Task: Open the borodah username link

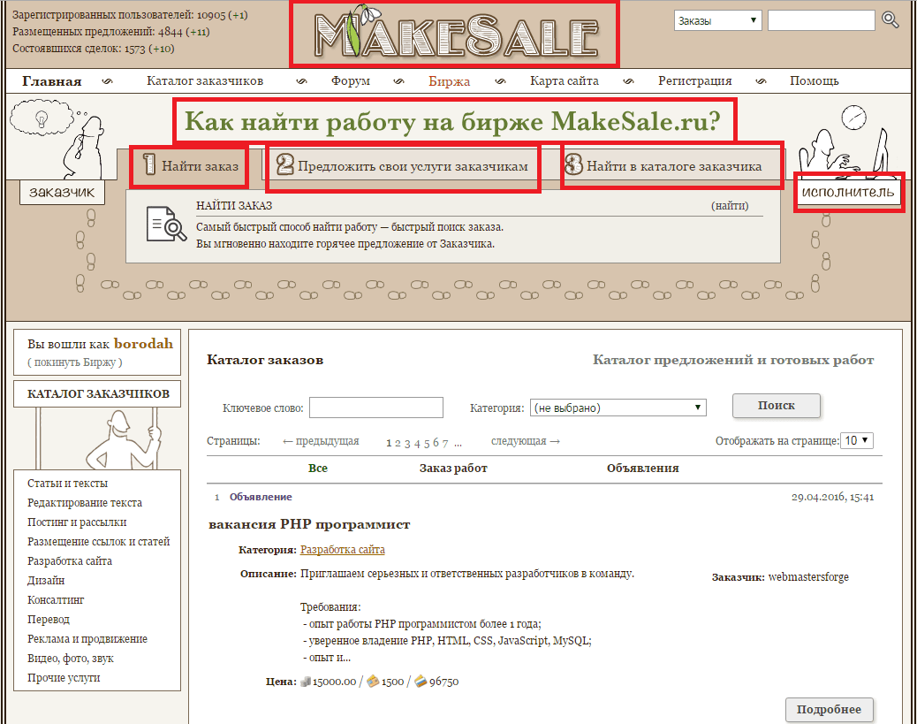Action: [x=143, y=344]
